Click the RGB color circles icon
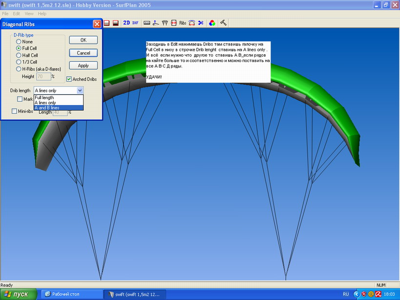The width and height of the screenshot is (400, 300). click(212, 23)
